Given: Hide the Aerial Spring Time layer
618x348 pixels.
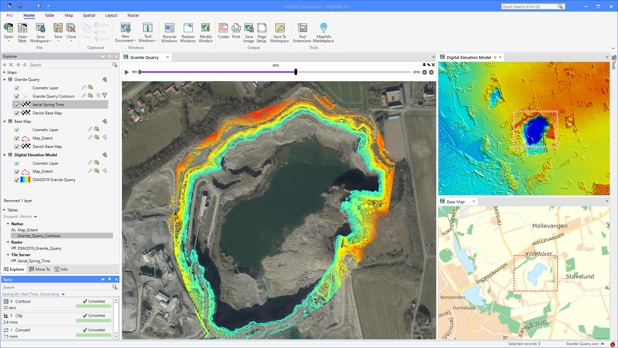Looking at the screenshot, I should [16, 104].
